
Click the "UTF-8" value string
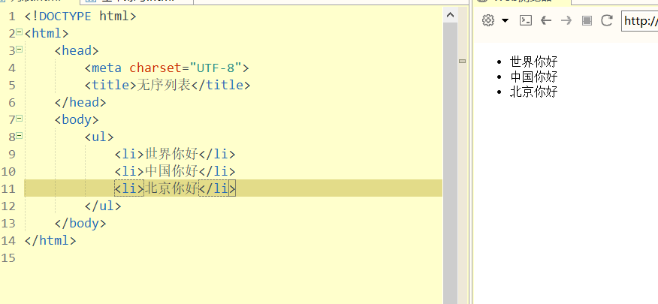tap(216, 68)
